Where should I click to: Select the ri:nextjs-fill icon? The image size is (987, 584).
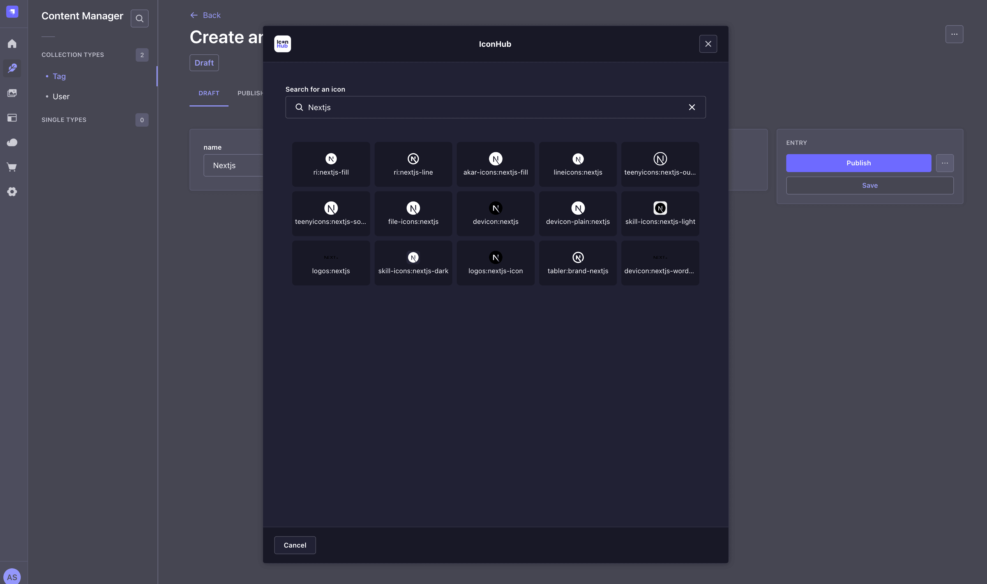coord(331,164)
